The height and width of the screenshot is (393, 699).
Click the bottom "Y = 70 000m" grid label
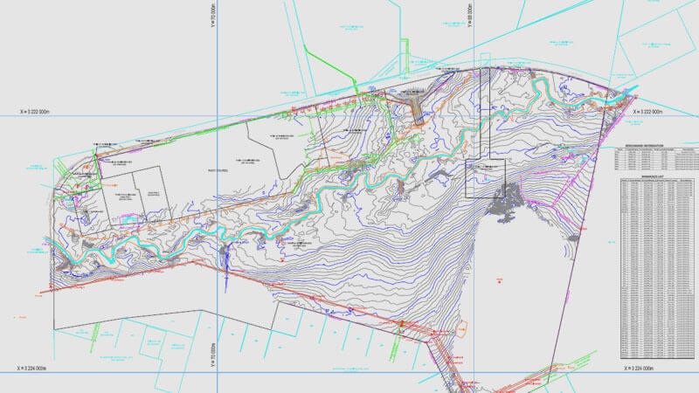click(x=213, y=355)
